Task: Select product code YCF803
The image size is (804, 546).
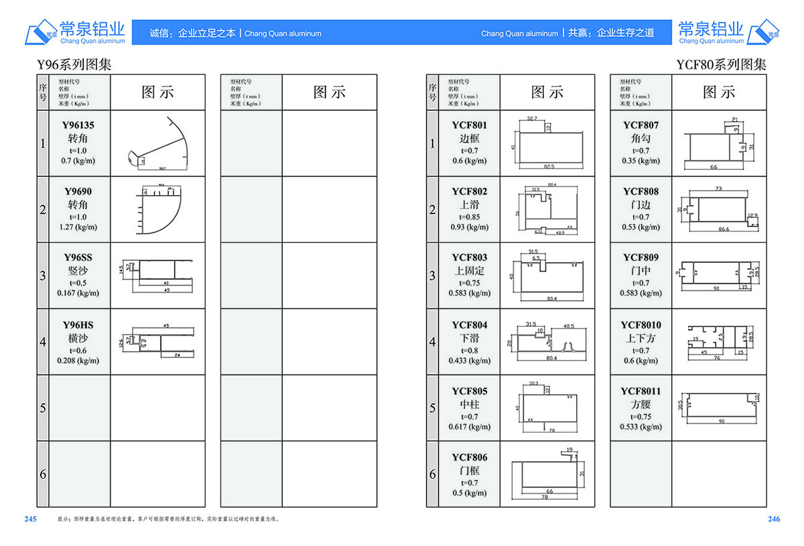Action: tap(470, 258)
